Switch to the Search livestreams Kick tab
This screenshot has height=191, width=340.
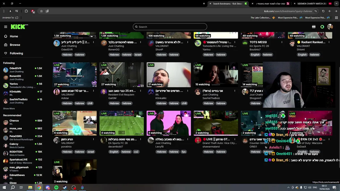(227, 4)
